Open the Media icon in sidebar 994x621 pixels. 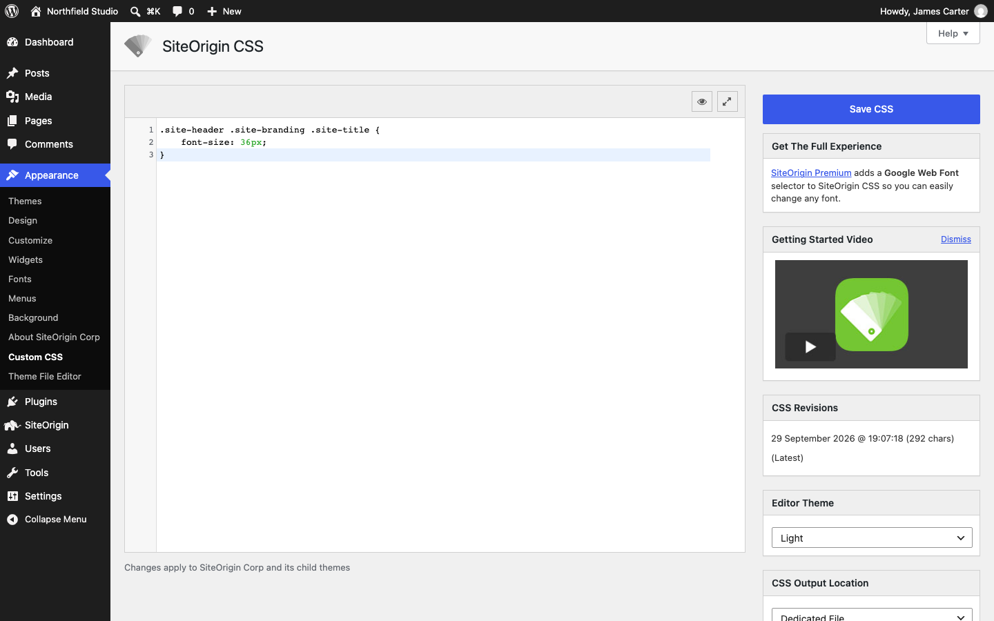click(12, 97)
